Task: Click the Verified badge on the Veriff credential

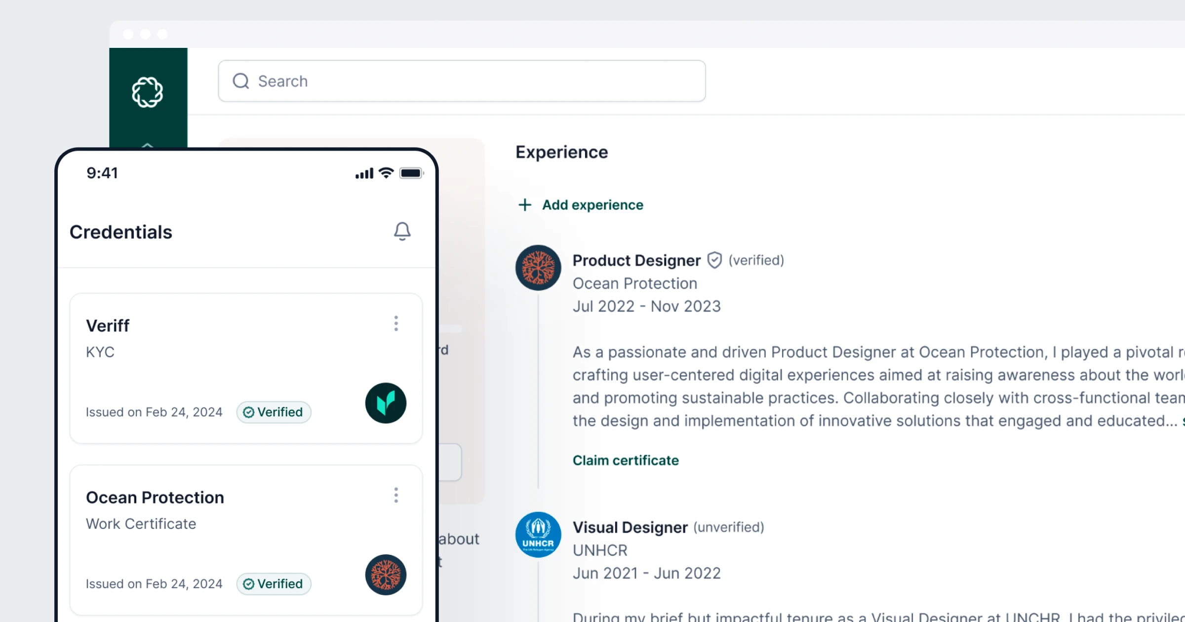Action: click(274, 412)
